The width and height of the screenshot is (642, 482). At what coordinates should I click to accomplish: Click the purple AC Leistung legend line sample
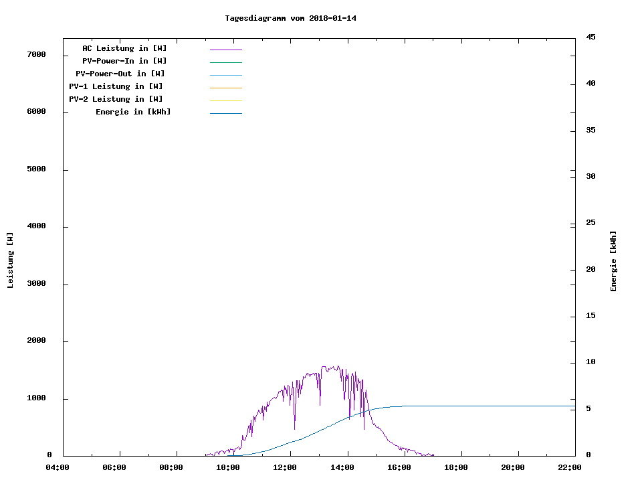(225, 50)
